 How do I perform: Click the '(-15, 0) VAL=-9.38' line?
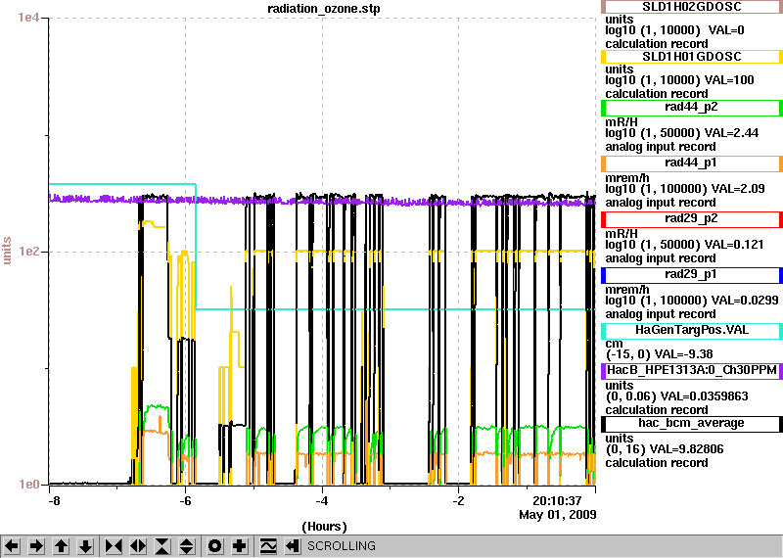pyautogui.click(x=659, y=354)
